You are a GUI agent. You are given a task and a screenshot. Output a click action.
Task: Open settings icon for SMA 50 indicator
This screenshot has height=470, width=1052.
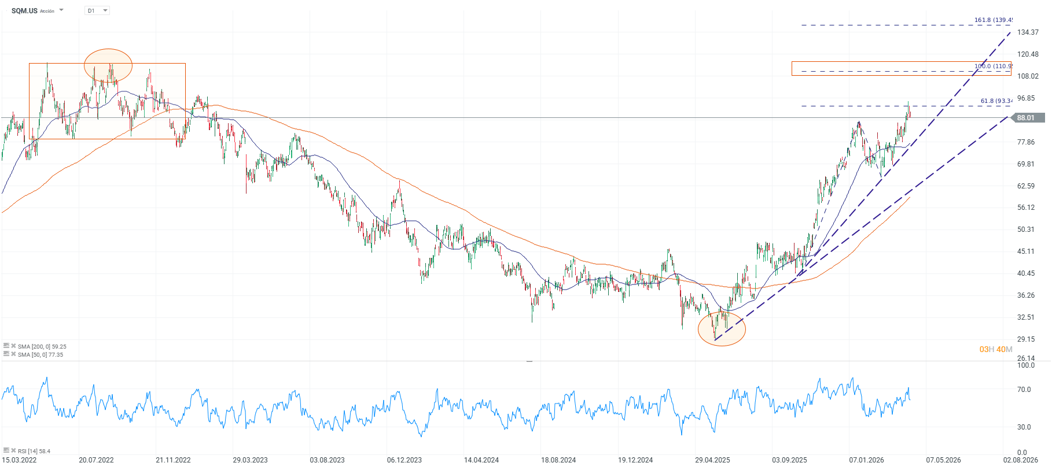click(x=6, y=354)
